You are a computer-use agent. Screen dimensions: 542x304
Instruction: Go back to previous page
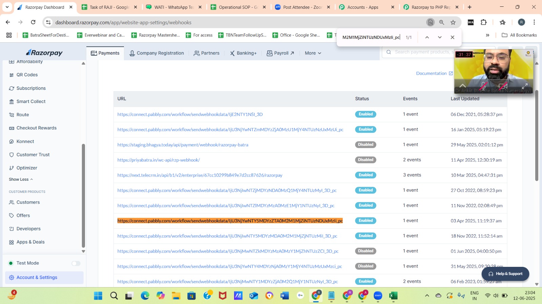tap(8, 22)
